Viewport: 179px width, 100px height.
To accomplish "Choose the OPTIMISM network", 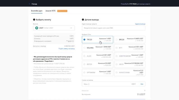I will (98, 72).
